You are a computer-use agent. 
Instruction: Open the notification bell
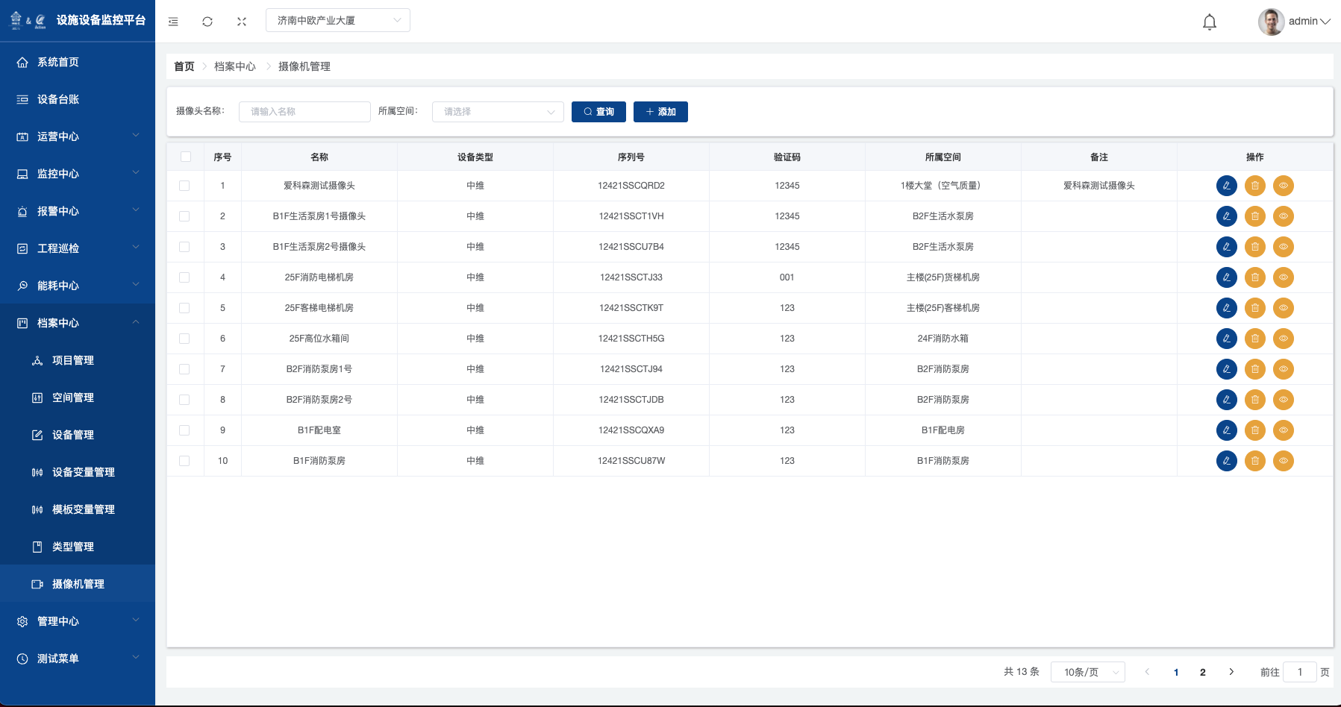click(1209, 22)
